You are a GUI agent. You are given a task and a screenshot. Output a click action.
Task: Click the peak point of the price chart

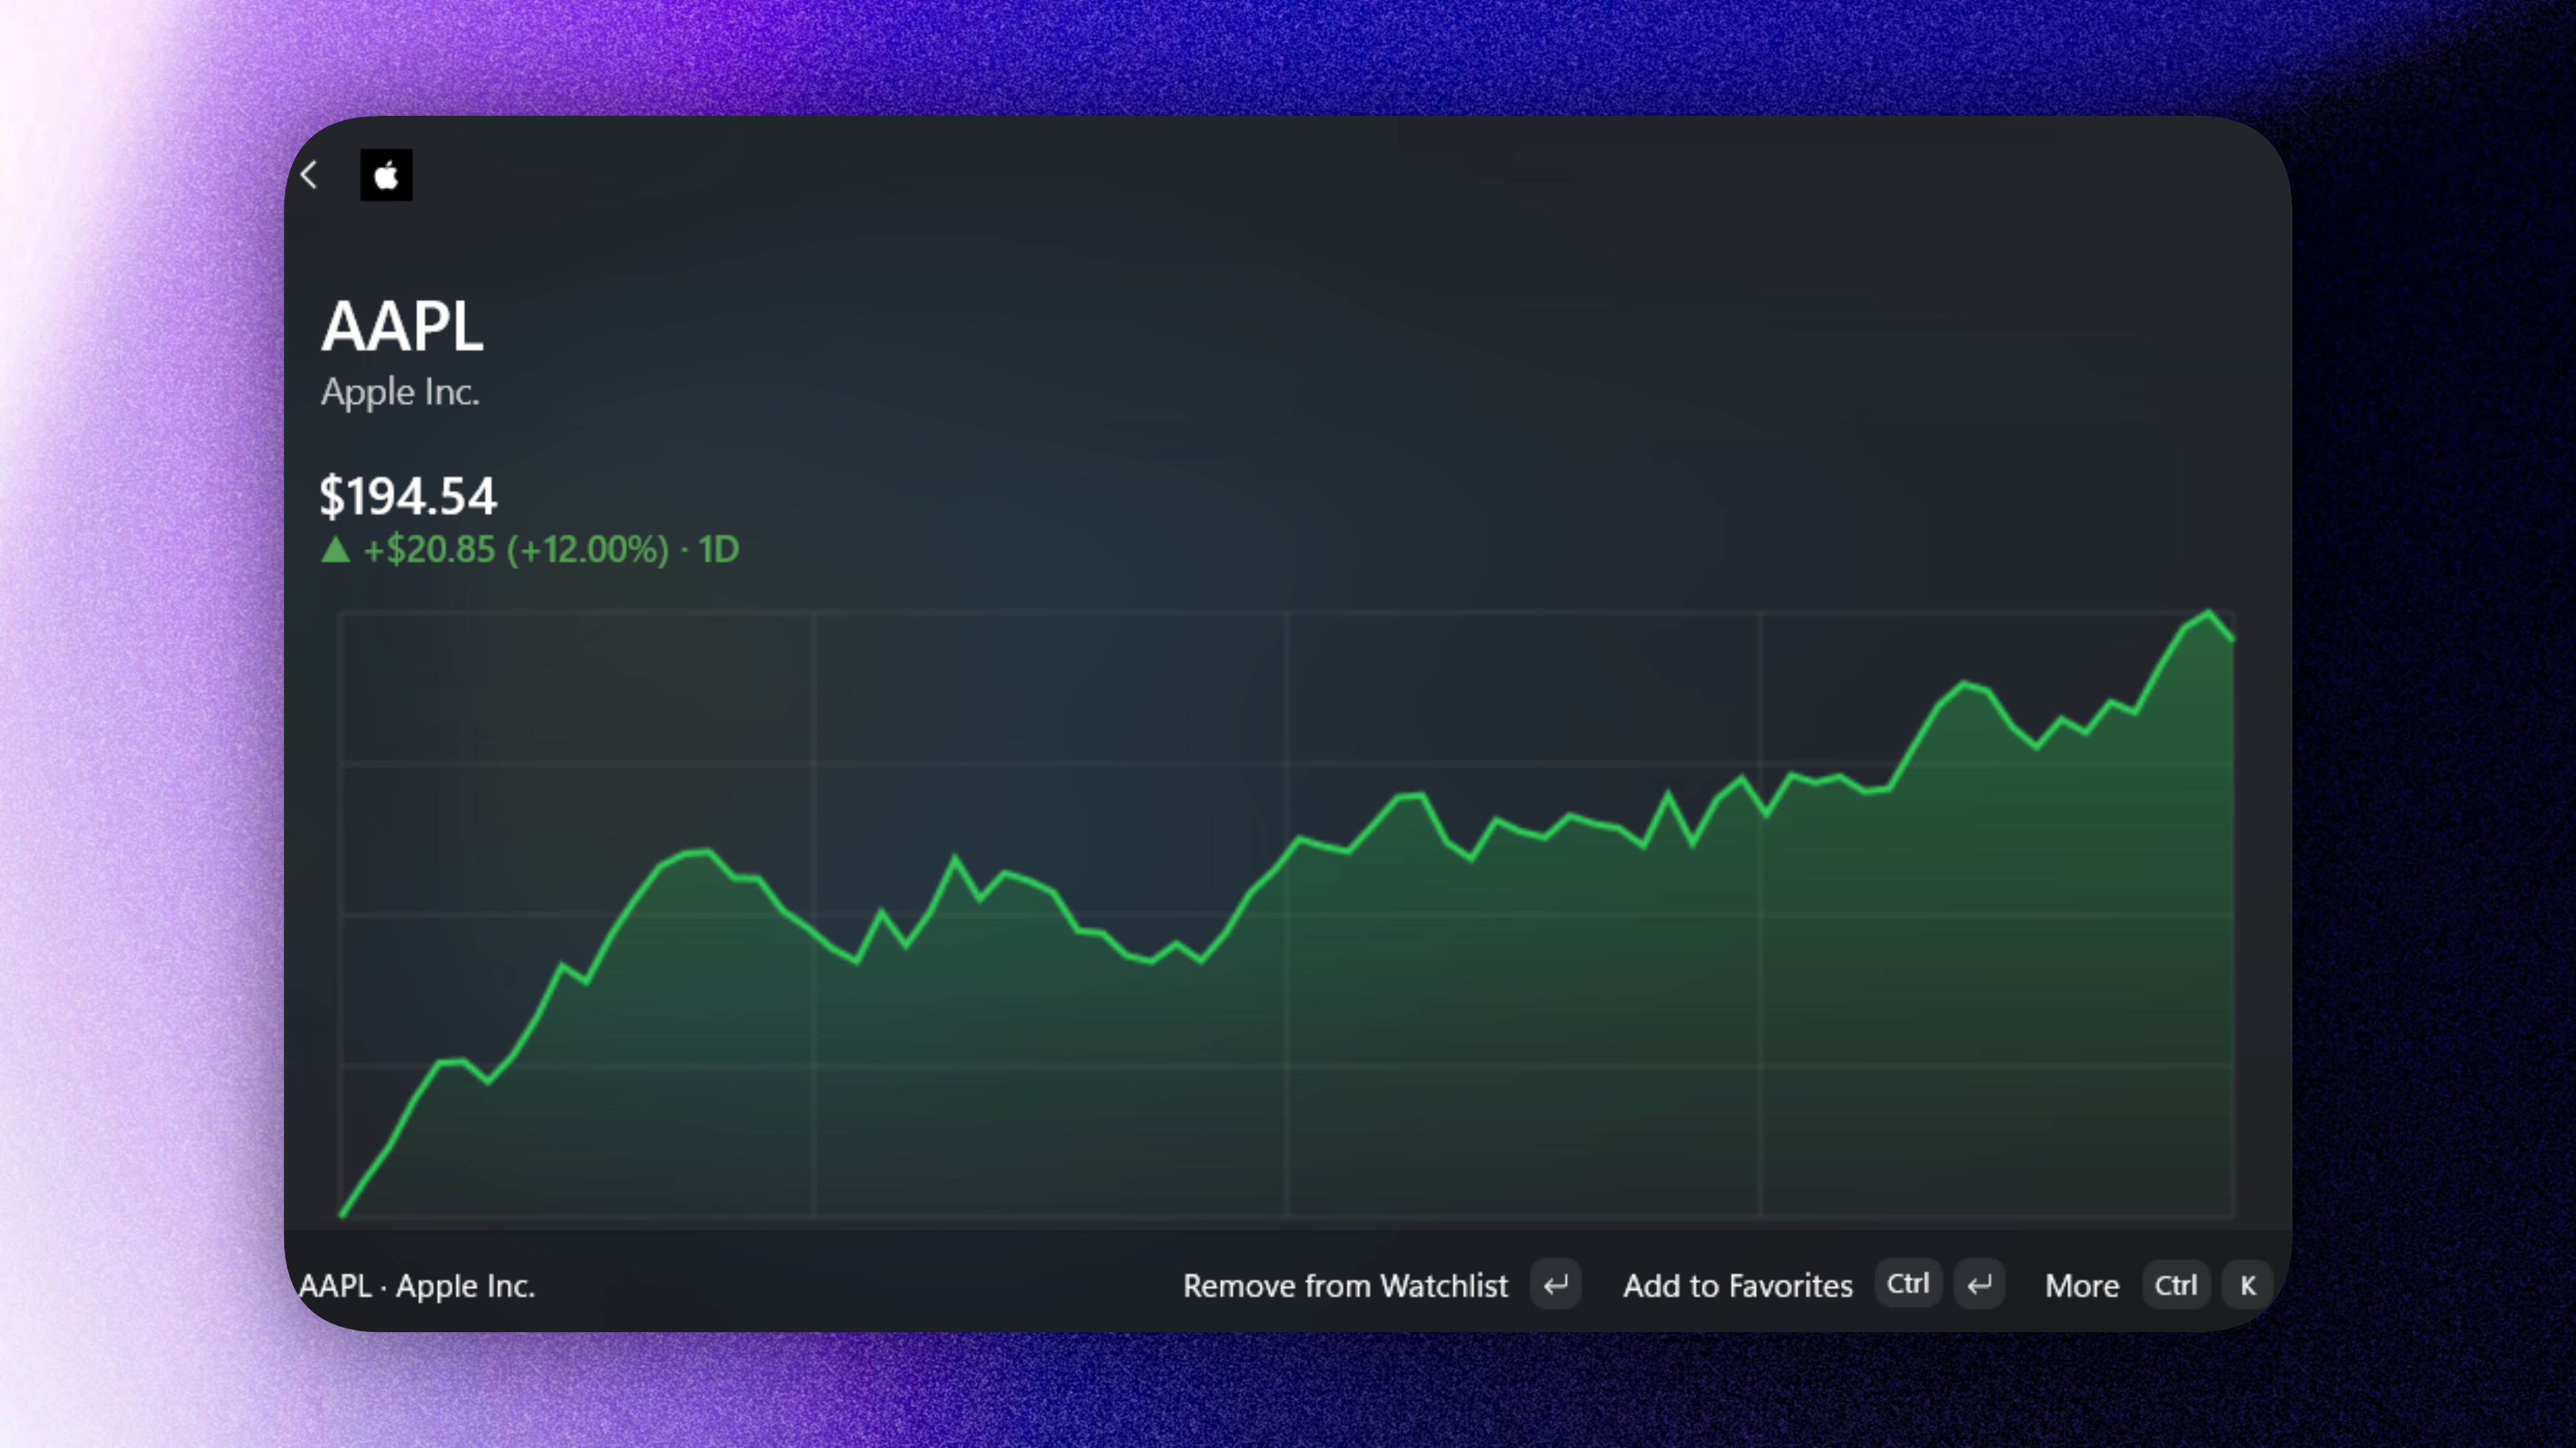[2208, 612]
